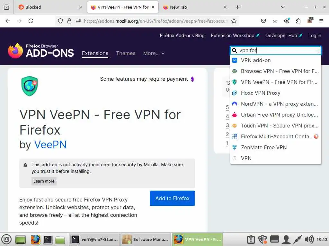Open the extensions puzzle icon
The image size is (329, 246).
(x=298, y=21)
